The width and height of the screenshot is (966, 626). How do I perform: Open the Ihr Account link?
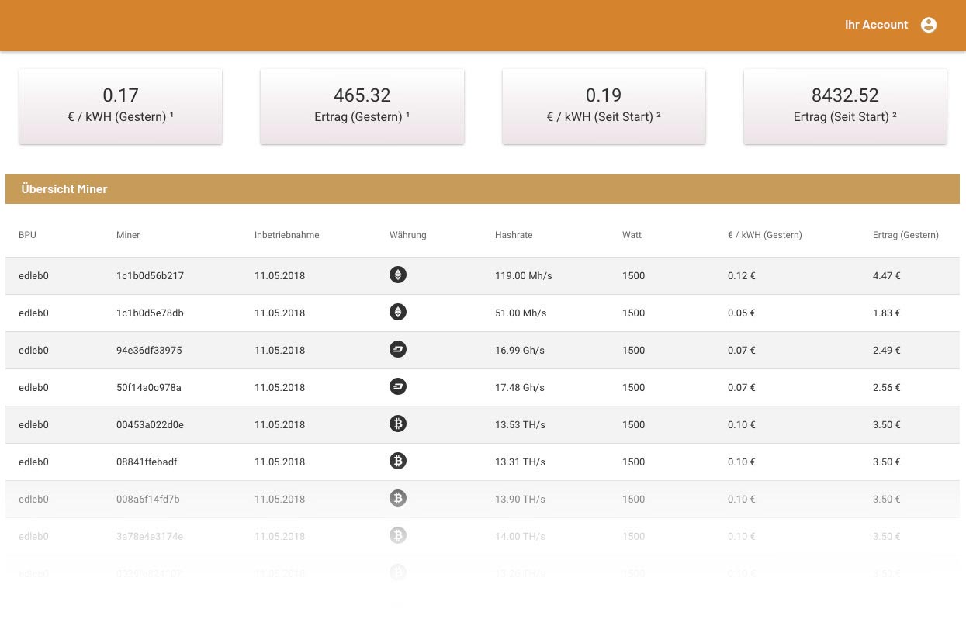[876, 25]
